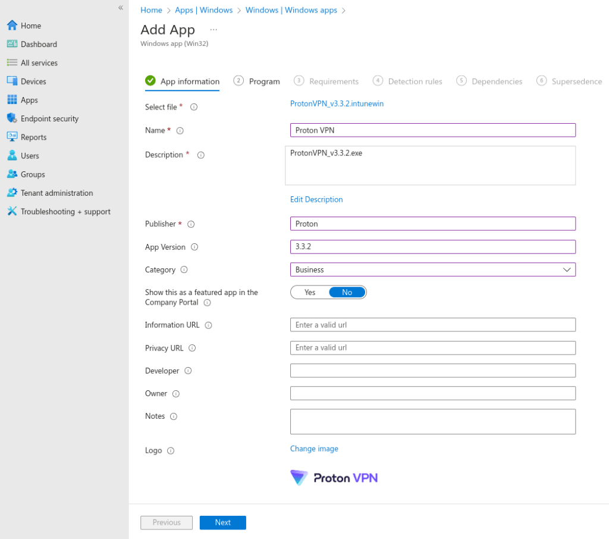The height and width of the screenshot is (539, 609).
Task: Open the ellipsis menu beside Add App
Action: point(214,30)
